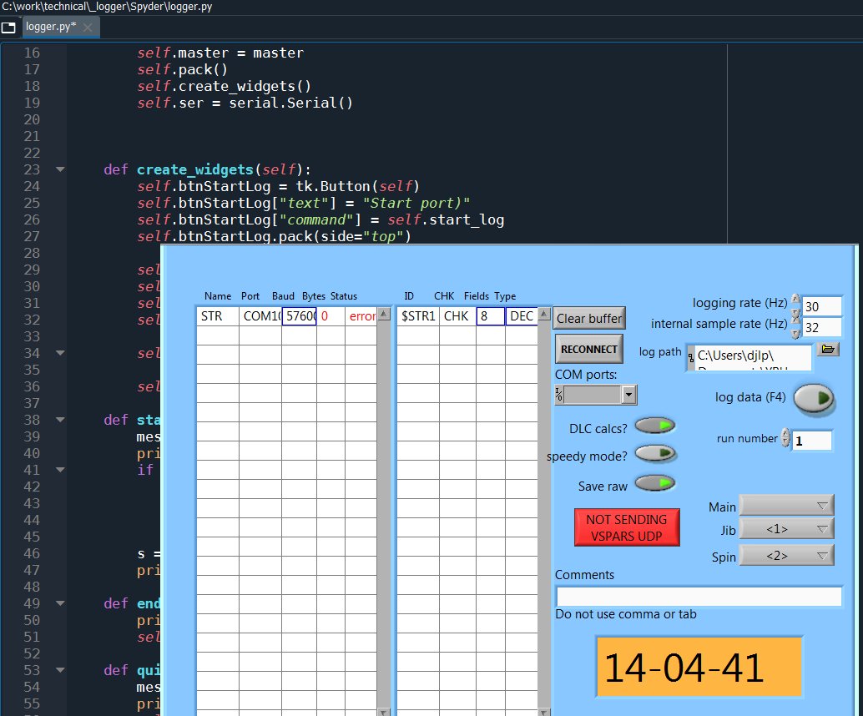Viewport: 863px width, 716px height.
Task: Toggle the speedy mode? switch
Action: (655, 453)
